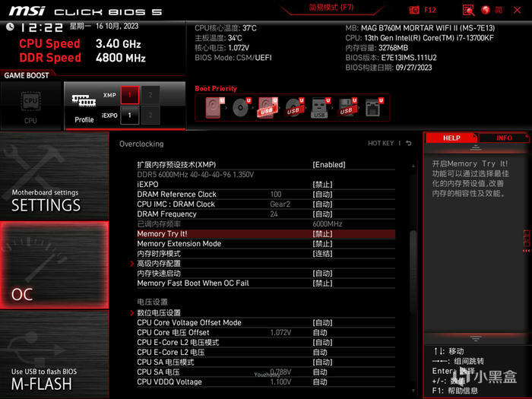532x399 pixels.
Task: Expand the 数位电压设置 submenu
Action: click(266, 313)
